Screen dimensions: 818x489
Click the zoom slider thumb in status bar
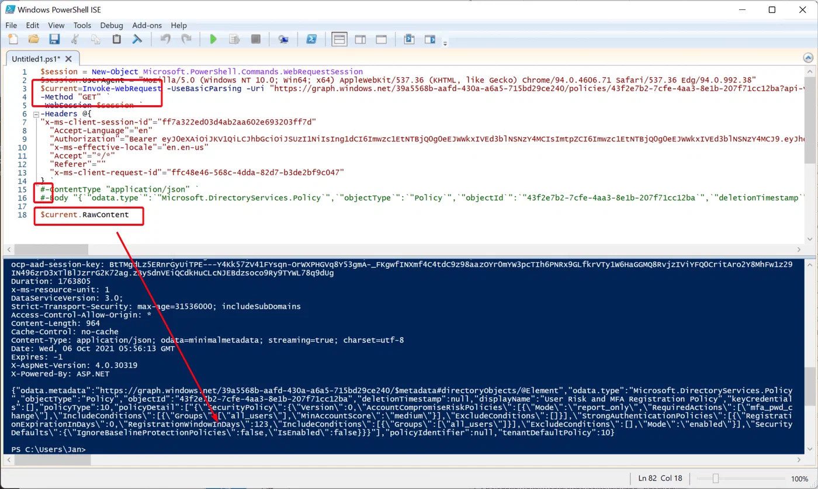(715, 478)
